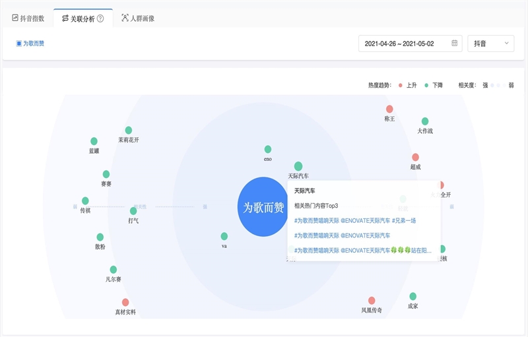Click the 打气 node dot
This screenshot has height=337, width=528.
133,211
